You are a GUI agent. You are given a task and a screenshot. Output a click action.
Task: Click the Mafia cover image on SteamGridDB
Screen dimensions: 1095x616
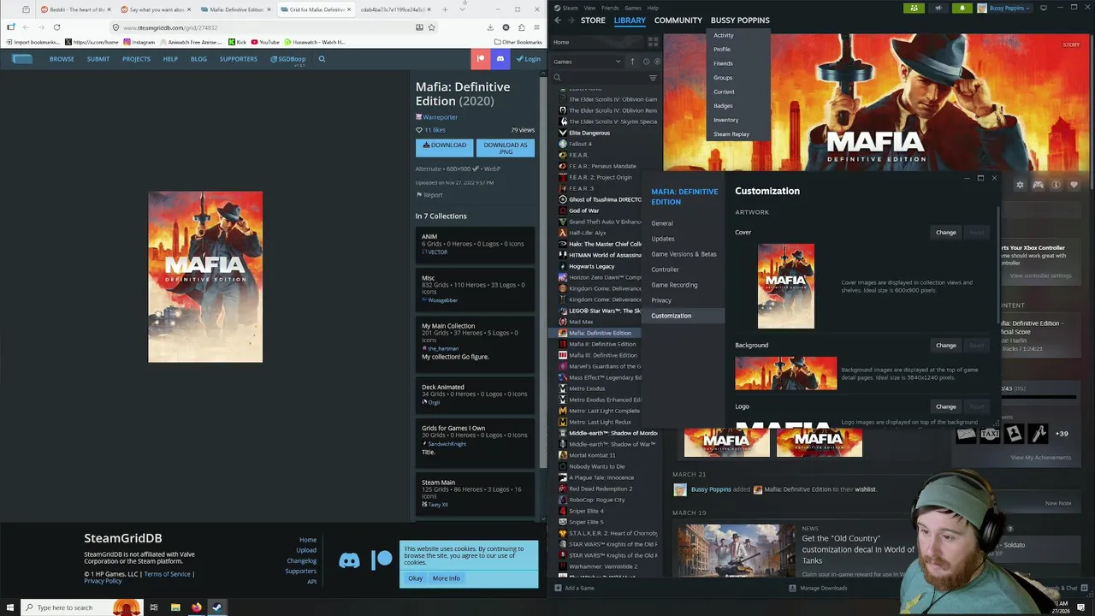pyautogui.click(x=205, y=276)
